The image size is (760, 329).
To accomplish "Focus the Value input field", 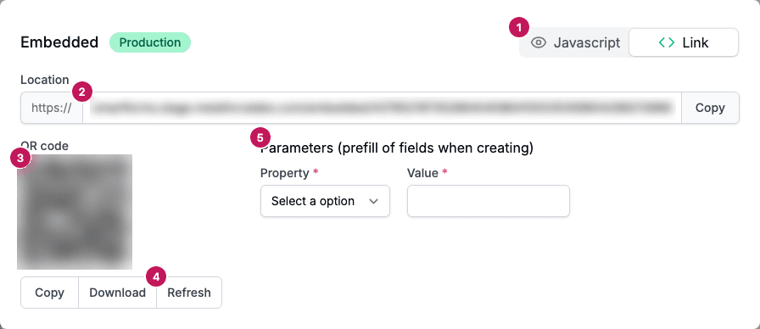I will pos(488,201).
